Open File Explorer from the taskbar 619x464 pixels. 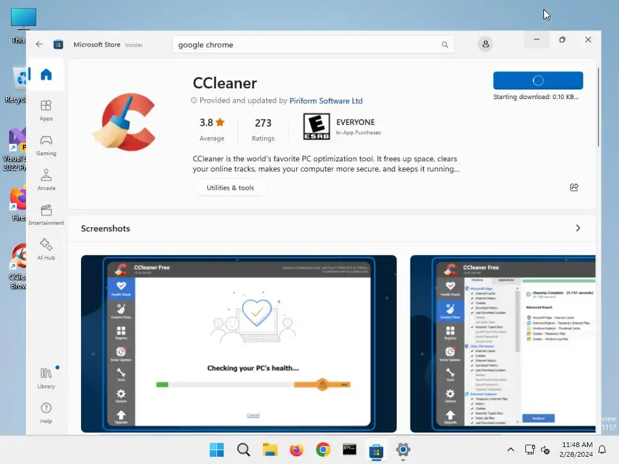(x=270, y=449)
